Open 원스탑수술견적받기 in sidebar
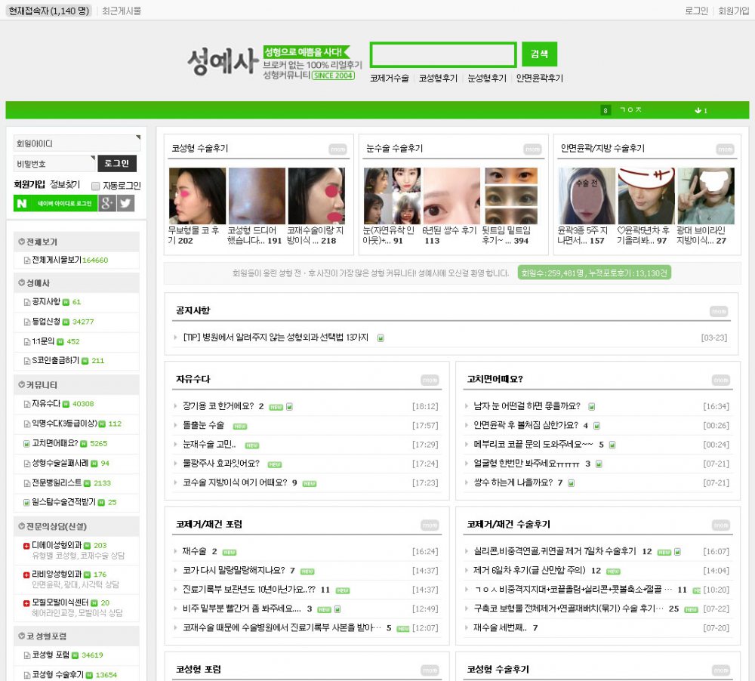This screenshot has width=755, height=681. tap(63, 503)
